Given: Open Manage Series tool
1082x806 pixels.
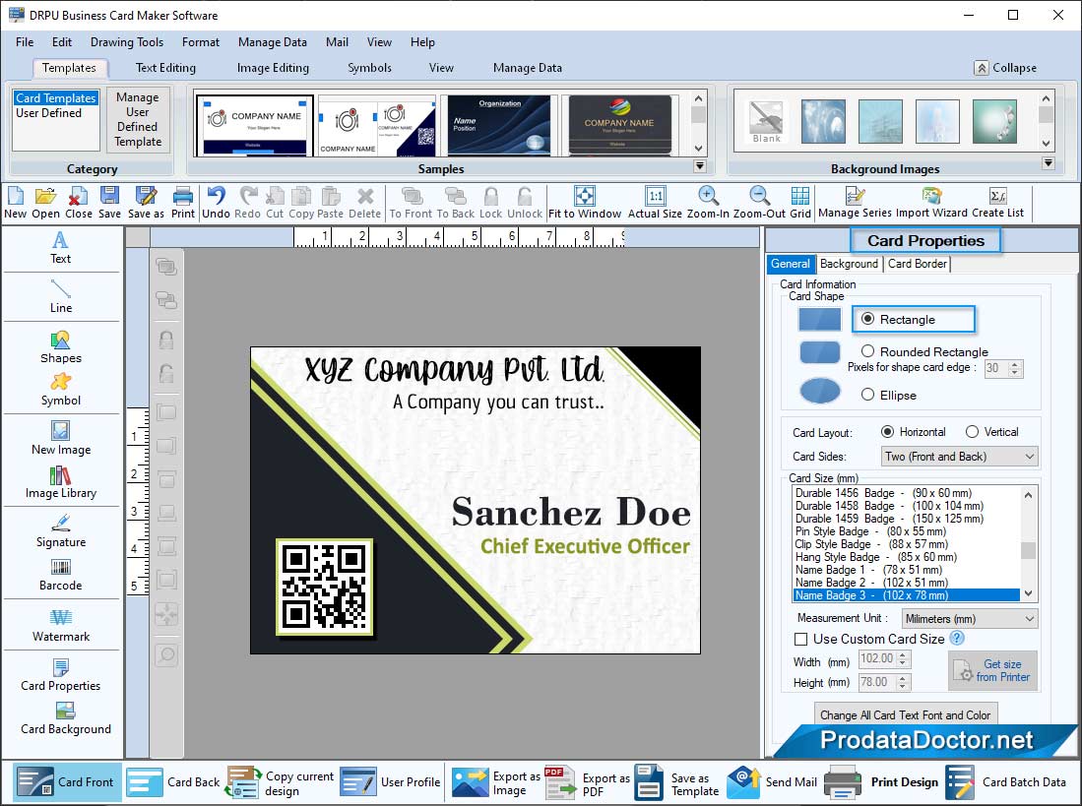Looking at the screenshot, I should [855, 204].
